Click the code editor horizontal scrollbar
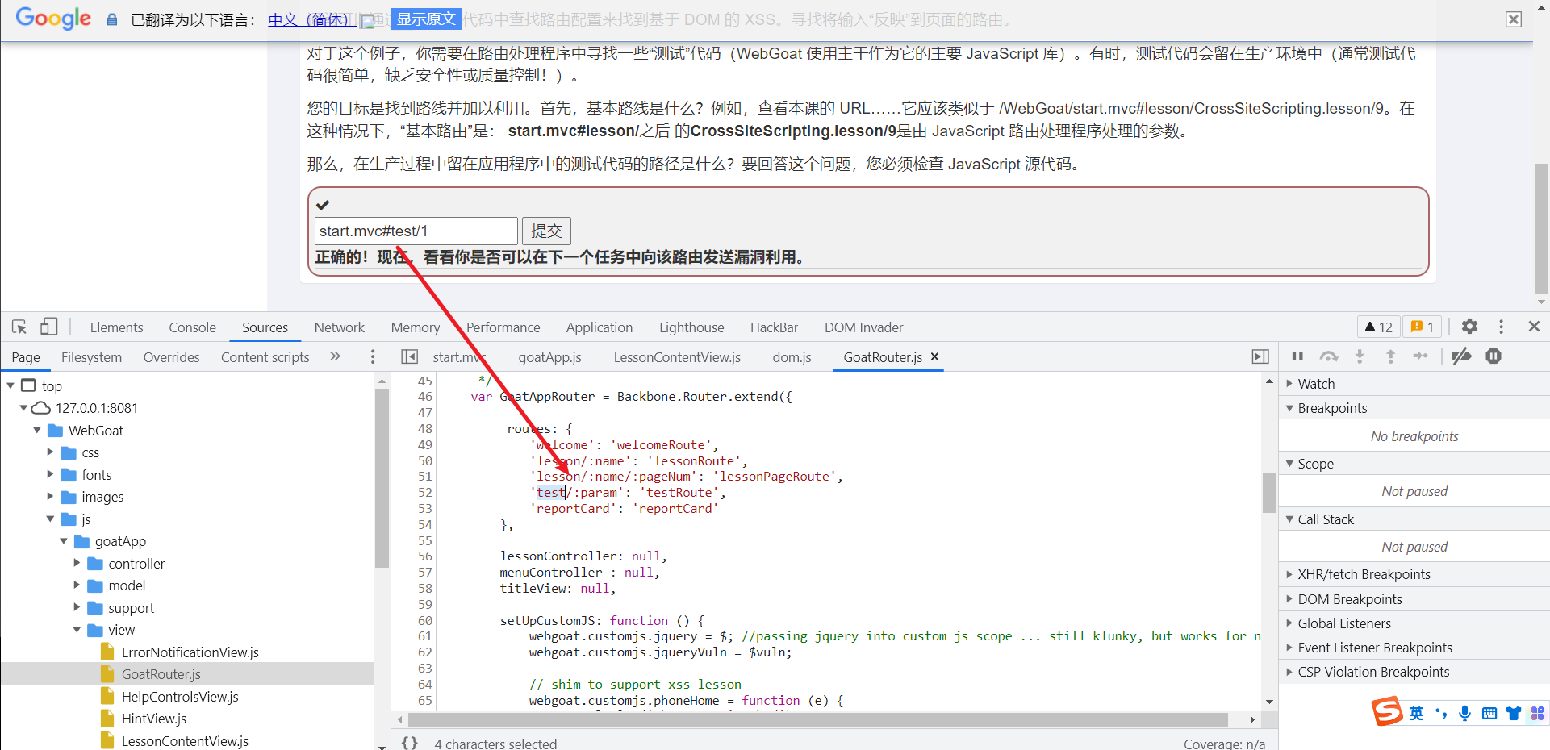The width and height of the screenshot is (1550, 750). coord(818,719)
